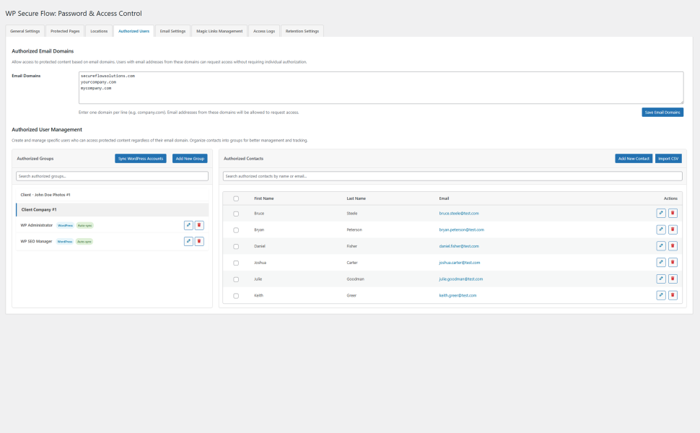Delete contact Bryan Peterson

[x=673, y=229]
